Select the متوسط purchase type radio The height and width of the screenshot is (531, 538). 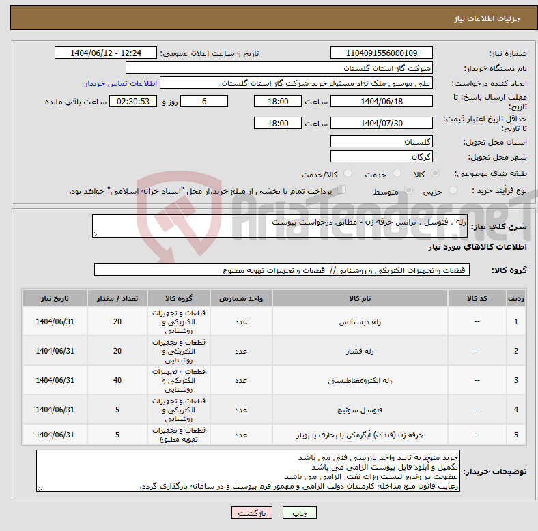coord(408,190)
